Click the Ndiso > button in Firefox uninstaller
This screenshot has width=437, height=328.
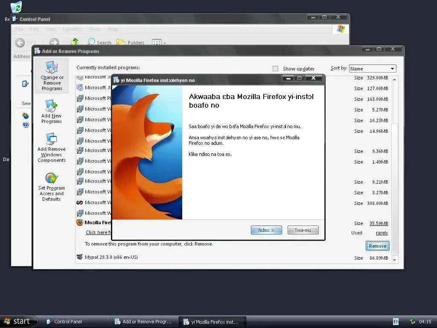266,230
